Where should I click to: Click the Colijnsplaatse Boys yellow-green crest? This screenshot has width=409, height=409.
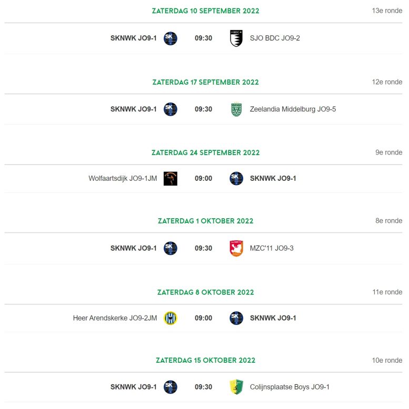236,387
